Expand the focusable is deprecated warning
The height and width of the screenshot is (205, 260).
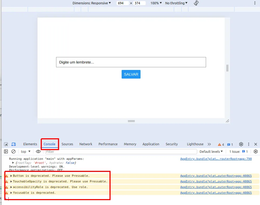coord(11,193)
